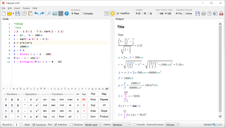Image resolution: width=225 pixels, height=128 pixels.
Task: Open help with blue question mark icon
Action: tap(67, 13)
